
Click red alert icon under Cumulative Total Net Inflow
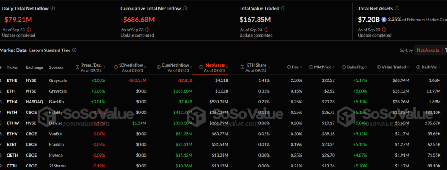point(147,30)
